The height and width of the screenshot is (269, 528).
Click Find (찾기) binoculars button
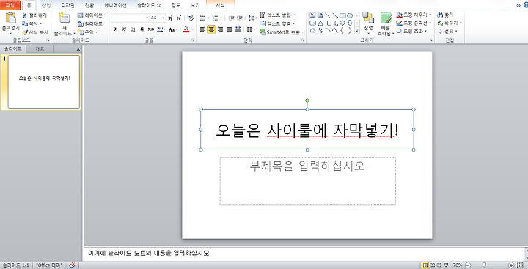445,15
